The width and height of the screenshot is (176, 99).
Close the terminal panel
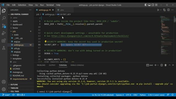(173, 65)
